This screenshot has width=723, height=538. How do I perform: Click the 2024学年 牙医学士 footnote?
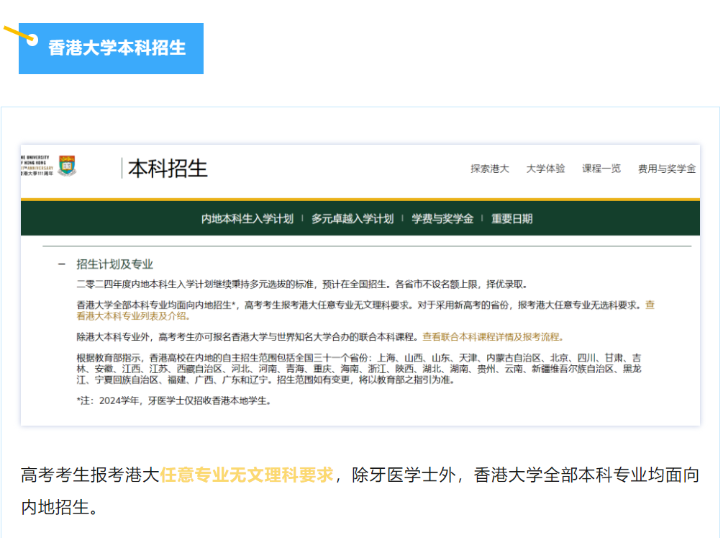173,400
